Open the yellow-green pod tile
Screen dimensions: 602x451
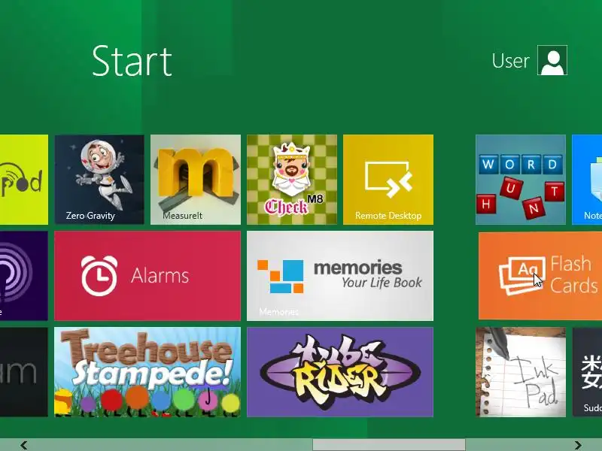pos(24,180)
